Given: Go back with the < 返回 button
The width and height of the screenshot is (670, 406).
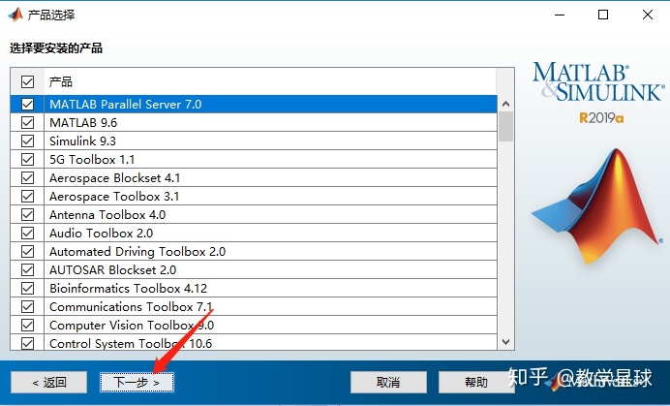Looking at the screenshot, I should point(48,382).
